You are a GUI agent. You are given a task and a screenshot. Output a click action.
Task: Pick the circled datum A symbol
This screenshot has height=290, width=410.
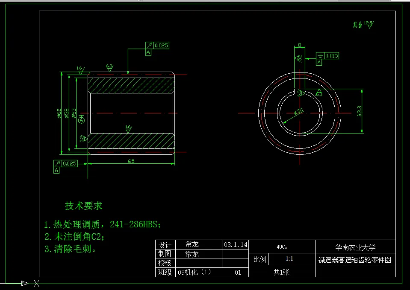tap(82, 120)
